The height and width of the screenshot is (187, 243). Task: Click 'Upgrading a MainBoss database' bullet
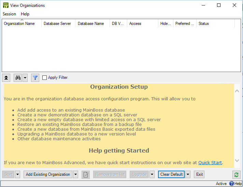76,134
